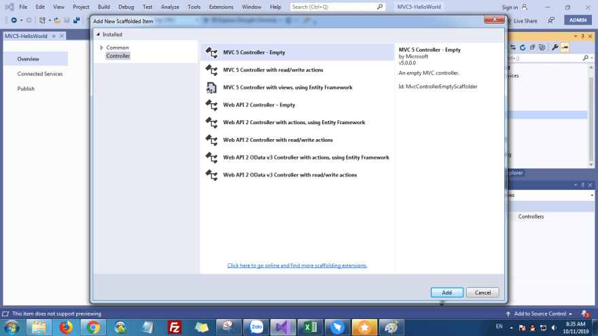Viewport: 598px width, 336px height.
Task: Open the Solution Explorer window position dropdown
Action: pos(576,36)
